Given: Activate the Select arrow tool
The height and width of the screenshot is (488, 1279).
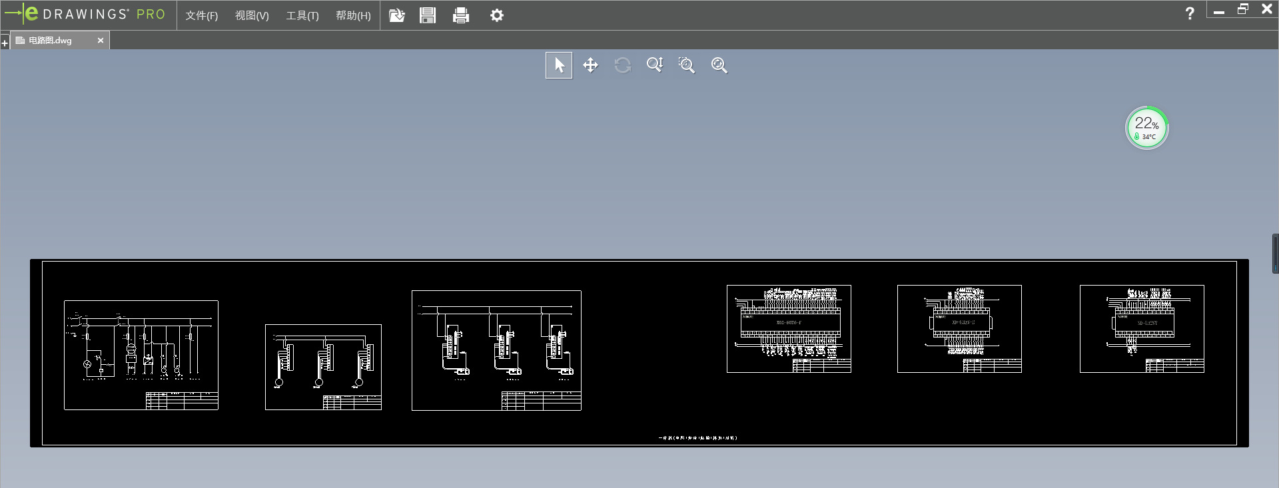Looking at the screenshot, I should pos(559,65).
